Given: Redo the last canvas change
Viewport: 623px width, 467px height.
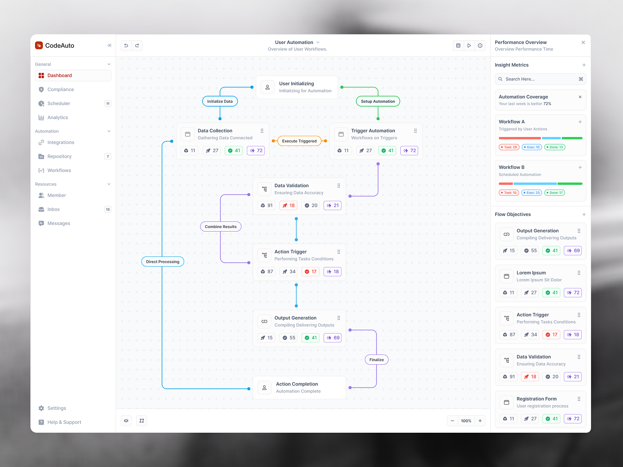Looking at the screenshot, I should (137, 45).
